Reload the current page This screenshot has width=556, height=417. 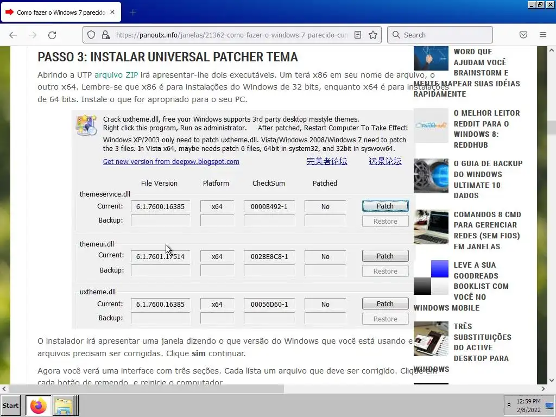52,35
